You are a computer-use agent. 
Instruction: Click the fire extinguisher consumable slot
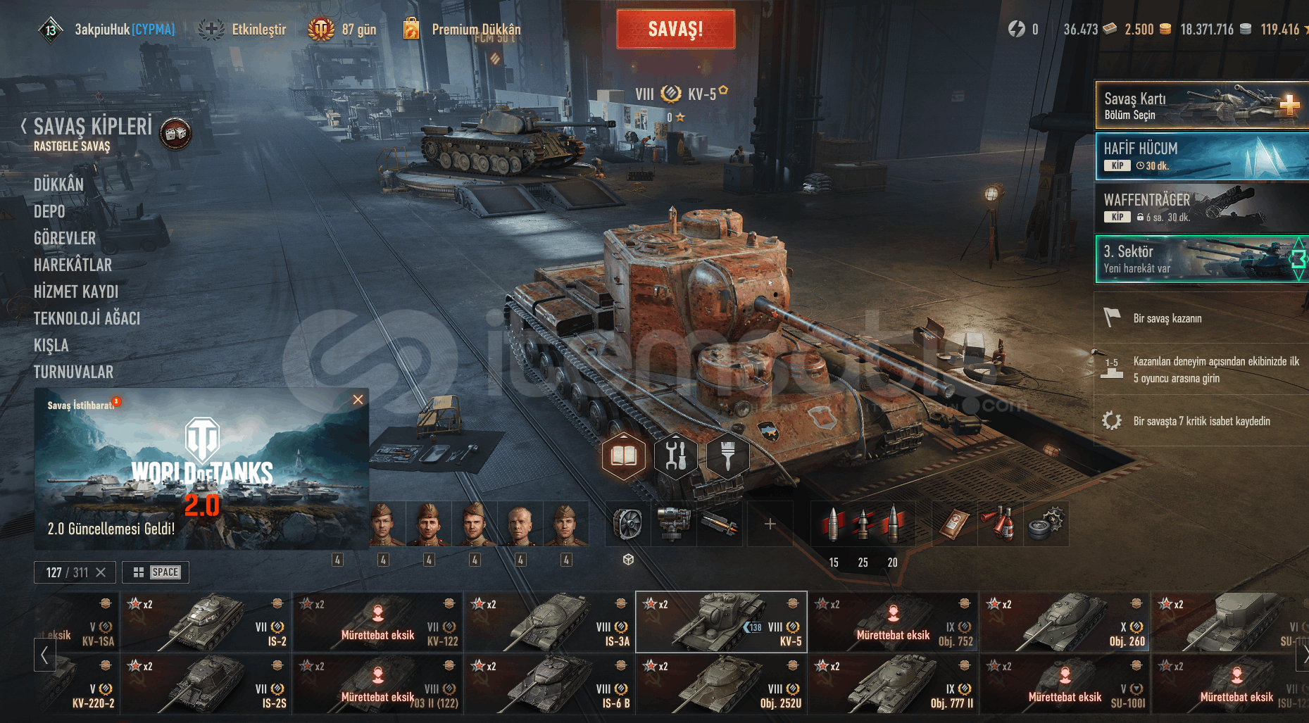pos(1001,524)
